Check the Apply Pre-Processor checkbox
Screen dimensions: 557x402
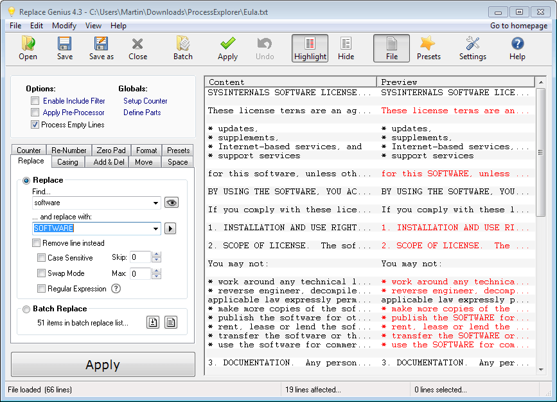coord(35,113)
